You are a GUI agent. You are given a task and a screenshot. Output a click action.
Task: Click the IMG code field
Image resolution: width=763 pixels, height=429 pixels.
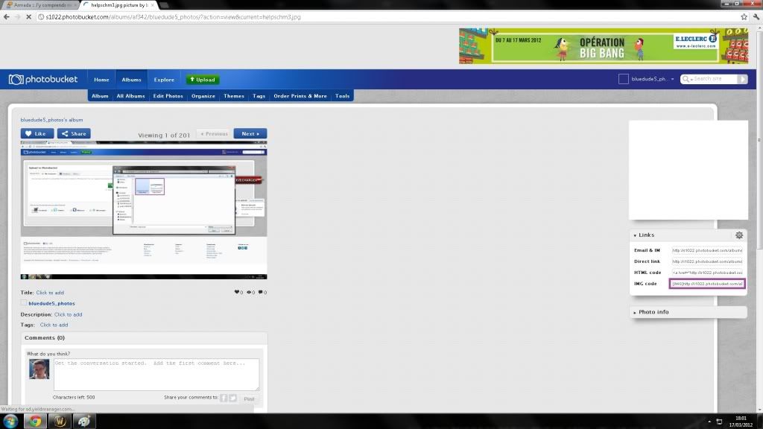tap(707, 284)
